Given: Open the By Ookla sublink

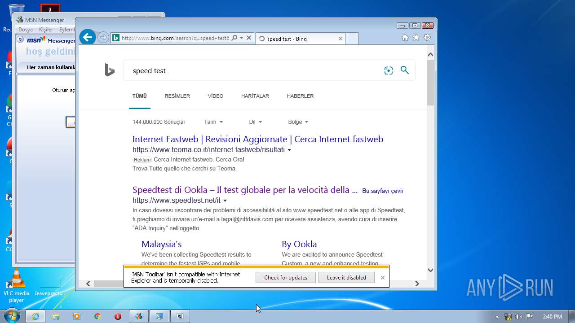Looking at the screenshot, I should click(299, 244).
